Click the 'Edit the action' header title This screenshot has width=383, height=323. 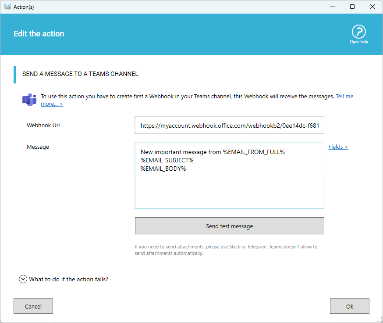[x=39, y=34]
